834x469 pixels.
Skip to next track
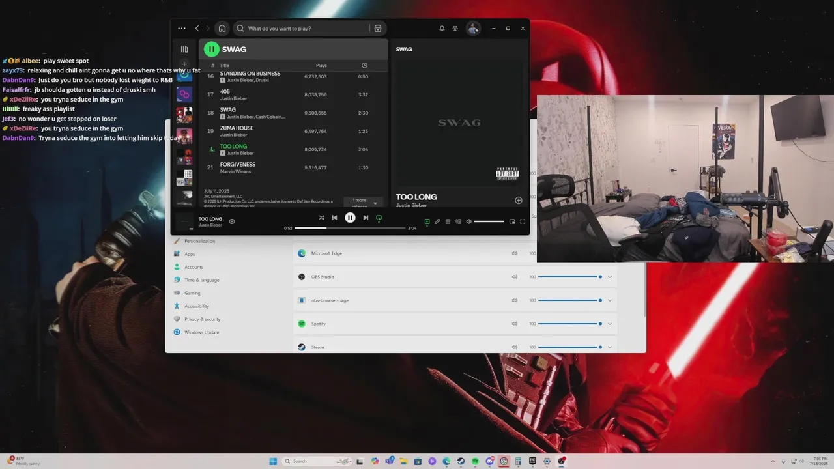[366, 218]
